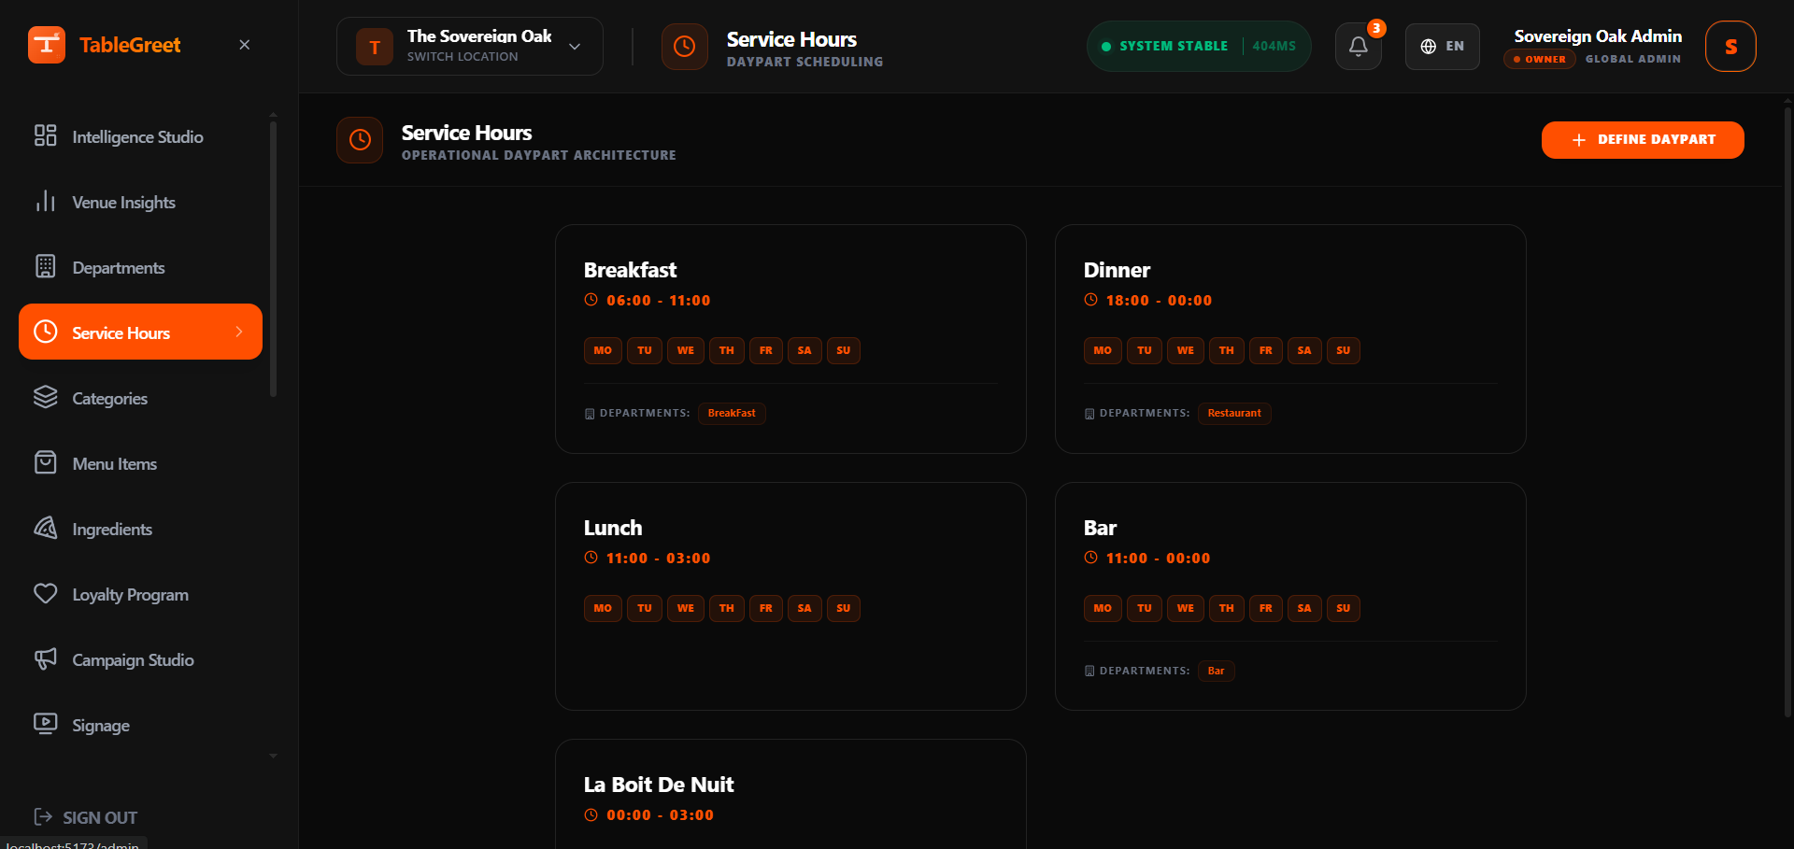The height and width of the screenshot is (849, 1794).
Task: Click the Lunch time clock icon
Action: click(x=591, y=558)
